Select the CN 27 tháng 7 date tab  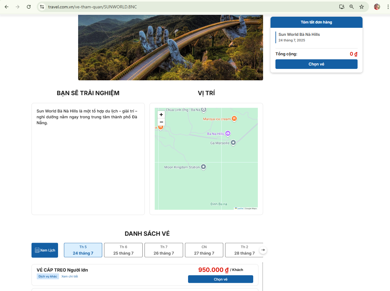coord(204,250)
